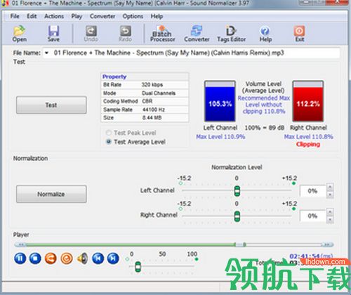Screen dimensions: 351x295
Task: Click the Property table header
Action: (x=145, y=77)
